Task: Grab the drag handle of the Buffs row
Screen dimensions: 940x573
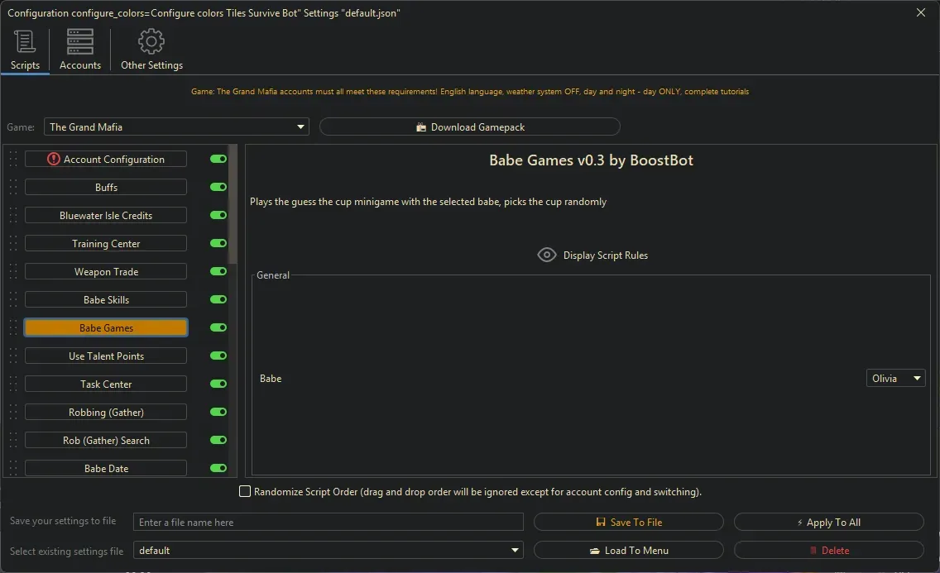Action: 13,187
